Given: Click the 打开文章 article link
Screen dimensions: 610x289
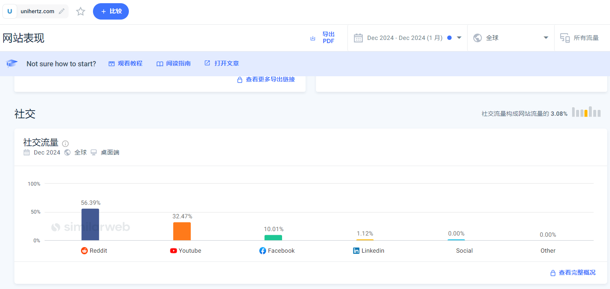Looking at the screenshot, I should point(222,63).
